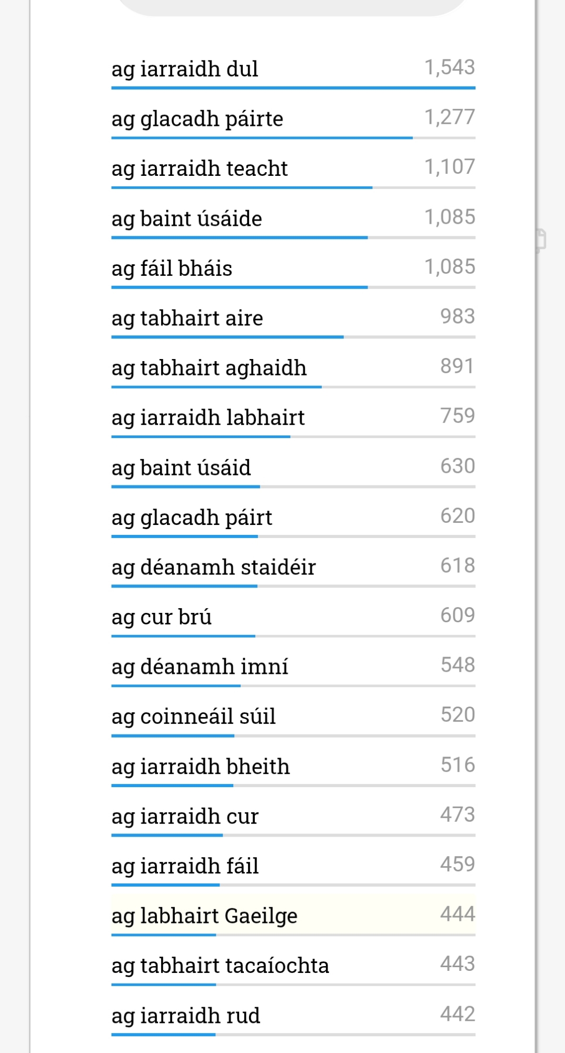
Task: Click the 444 count for Gaeilge
Action: [458, 914]
